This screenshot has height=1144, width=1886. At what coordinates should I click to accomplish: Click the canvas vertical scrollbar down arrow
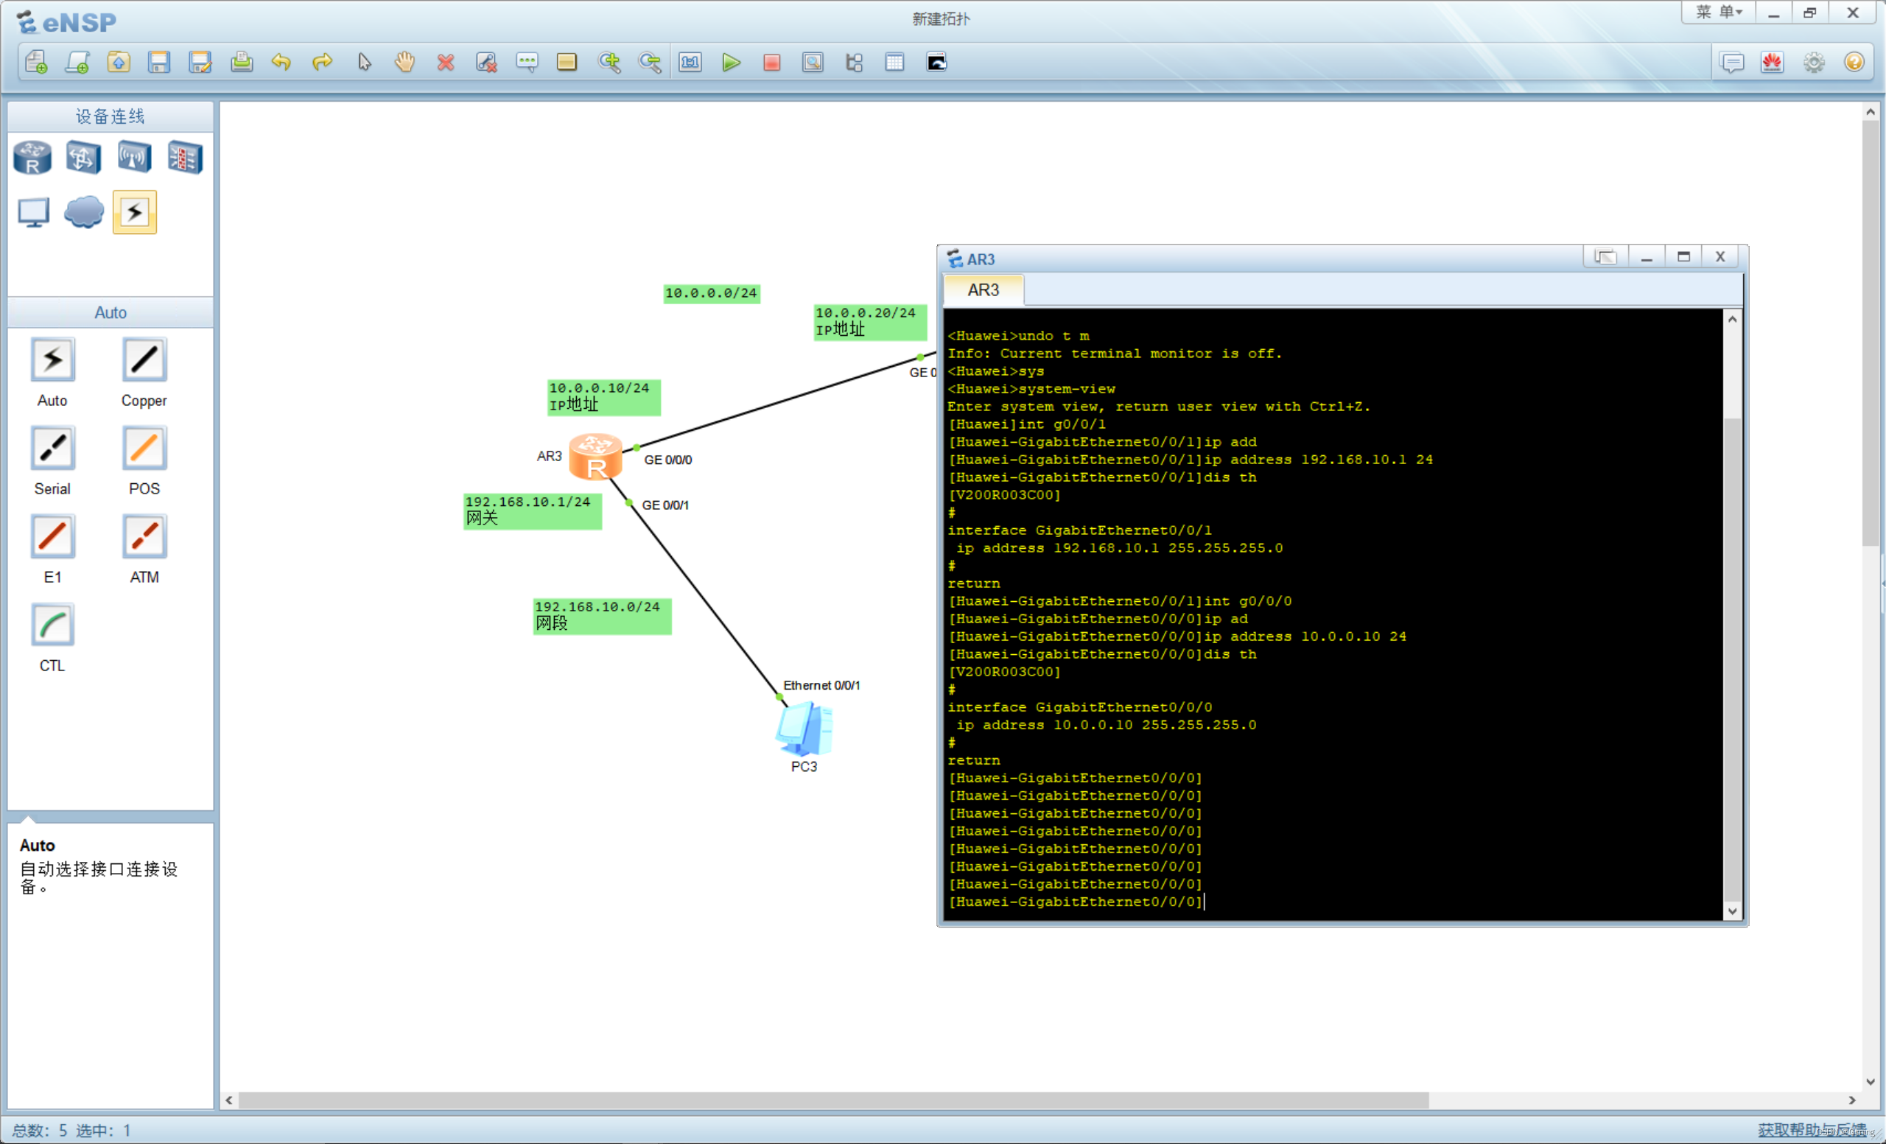[x=1870, y=1082]
